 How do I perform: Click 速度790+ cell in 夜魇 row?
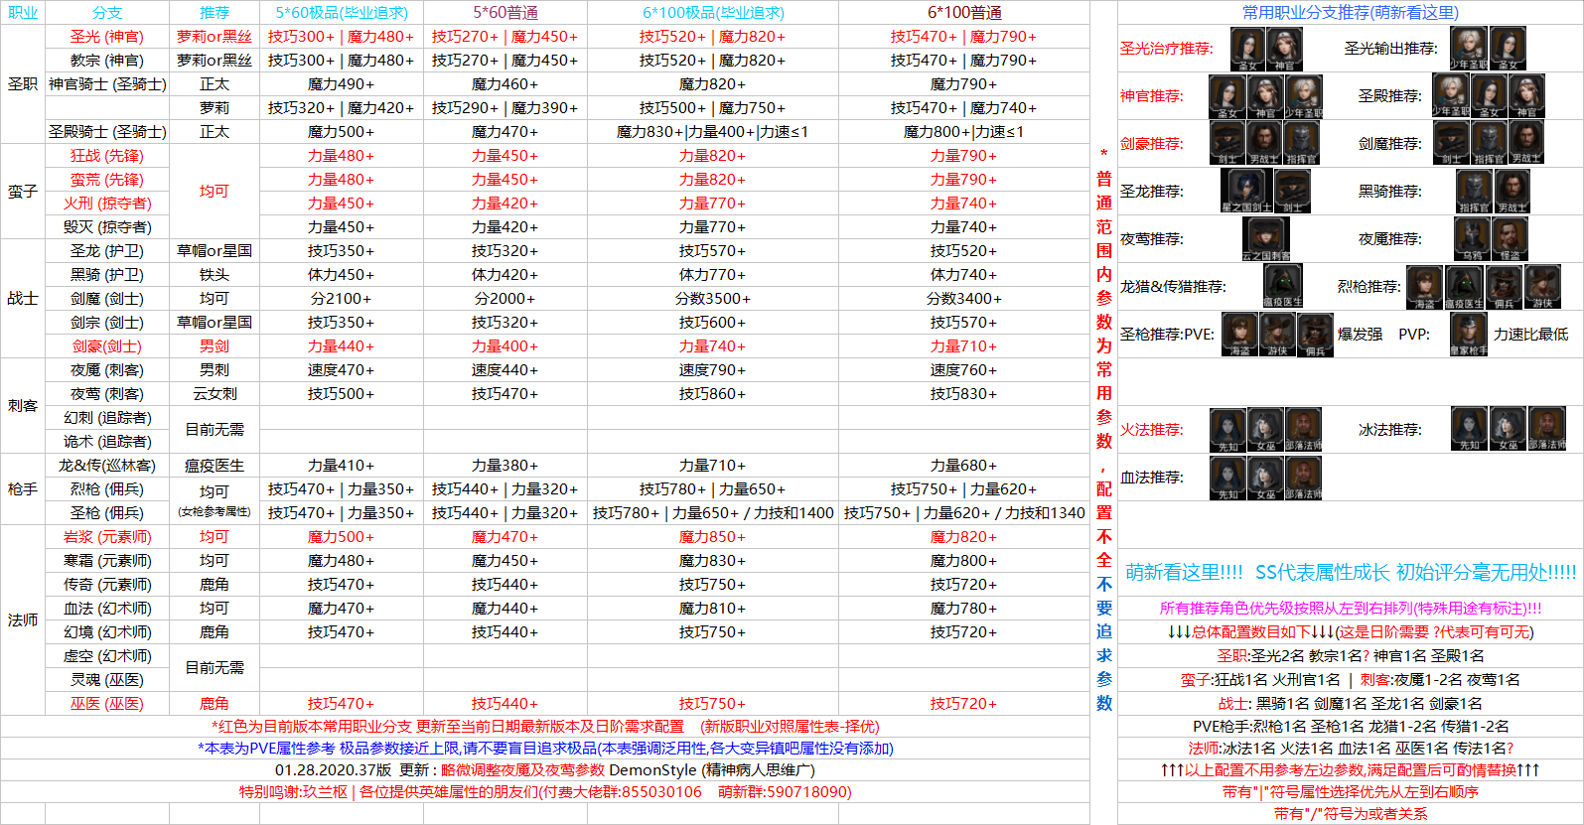coord(713,370)
